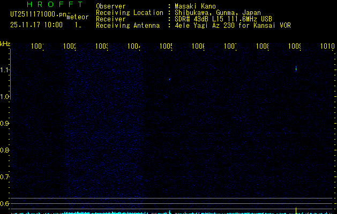Click the 1010 time axis label
The width and height of the screenshot is (337, 214).
click(327, 46)
